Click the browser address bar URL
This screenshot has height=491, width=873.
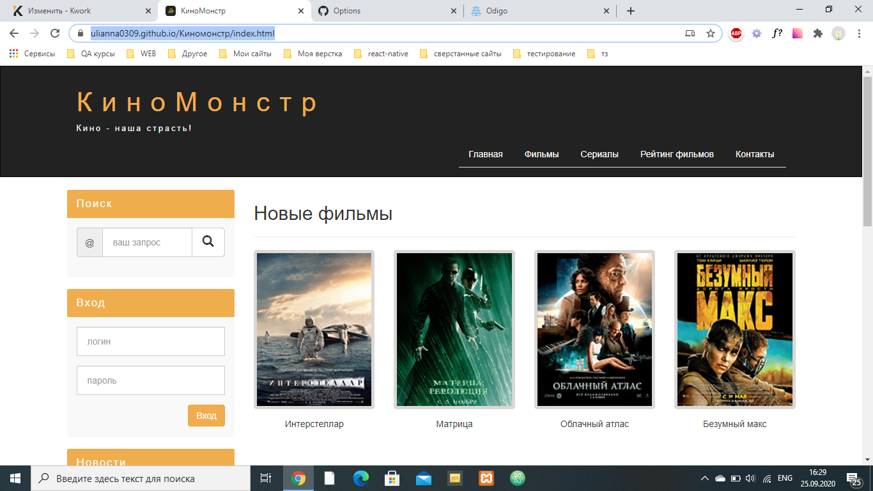183,33
